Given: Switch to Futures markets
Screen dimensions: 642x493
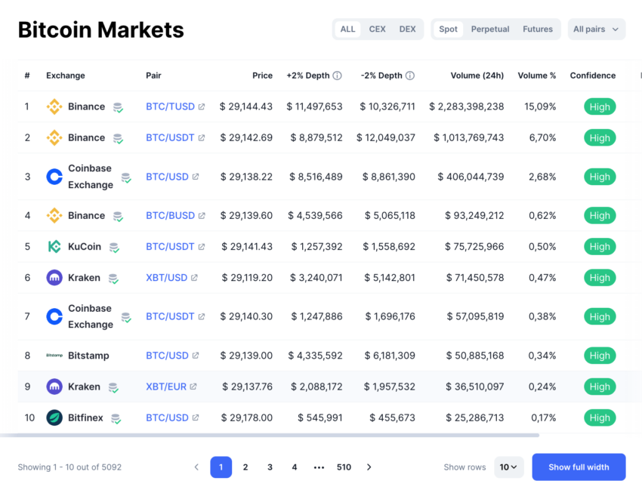Looking at the screenshot, I should point(538,29).
